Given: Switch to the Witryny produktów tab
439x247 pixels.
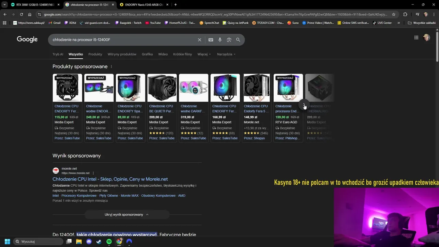Looking at the screenshot, I should 122,54.
